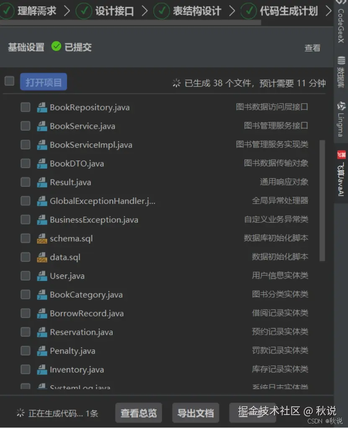Click the Java class icon beside BookDTO.java

42,163
